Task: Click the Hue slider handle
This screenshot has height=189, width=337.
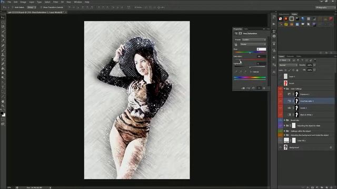Action: click(x=250, y=52)
